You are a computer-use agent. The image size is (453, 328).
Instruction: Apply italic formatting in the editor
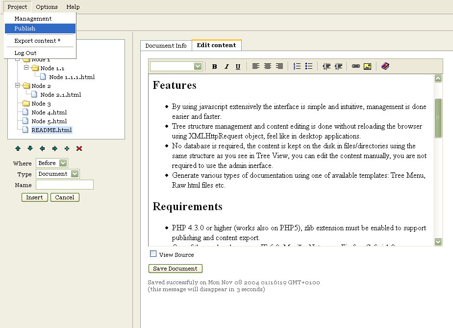(x=226, y=67)
